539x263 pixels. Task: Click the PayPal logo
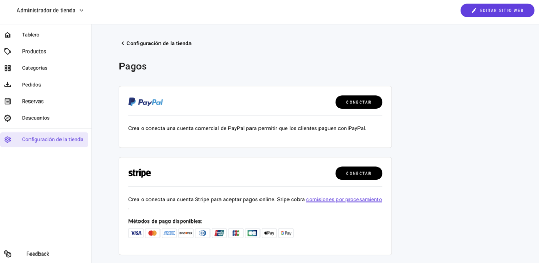(146, 102)
